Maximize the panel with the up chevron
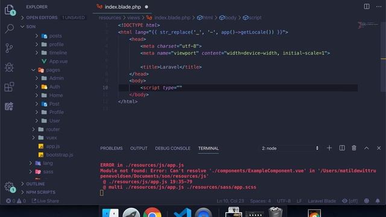This screenshot has width=386, height=217. (366, 148)
